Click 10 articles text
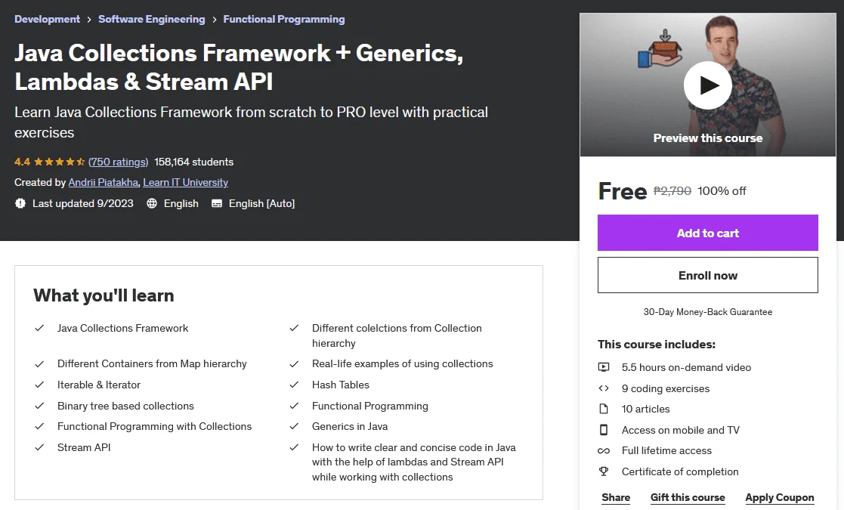The width and height of the screenshot is (844, 510). click(x=645, y=409)
